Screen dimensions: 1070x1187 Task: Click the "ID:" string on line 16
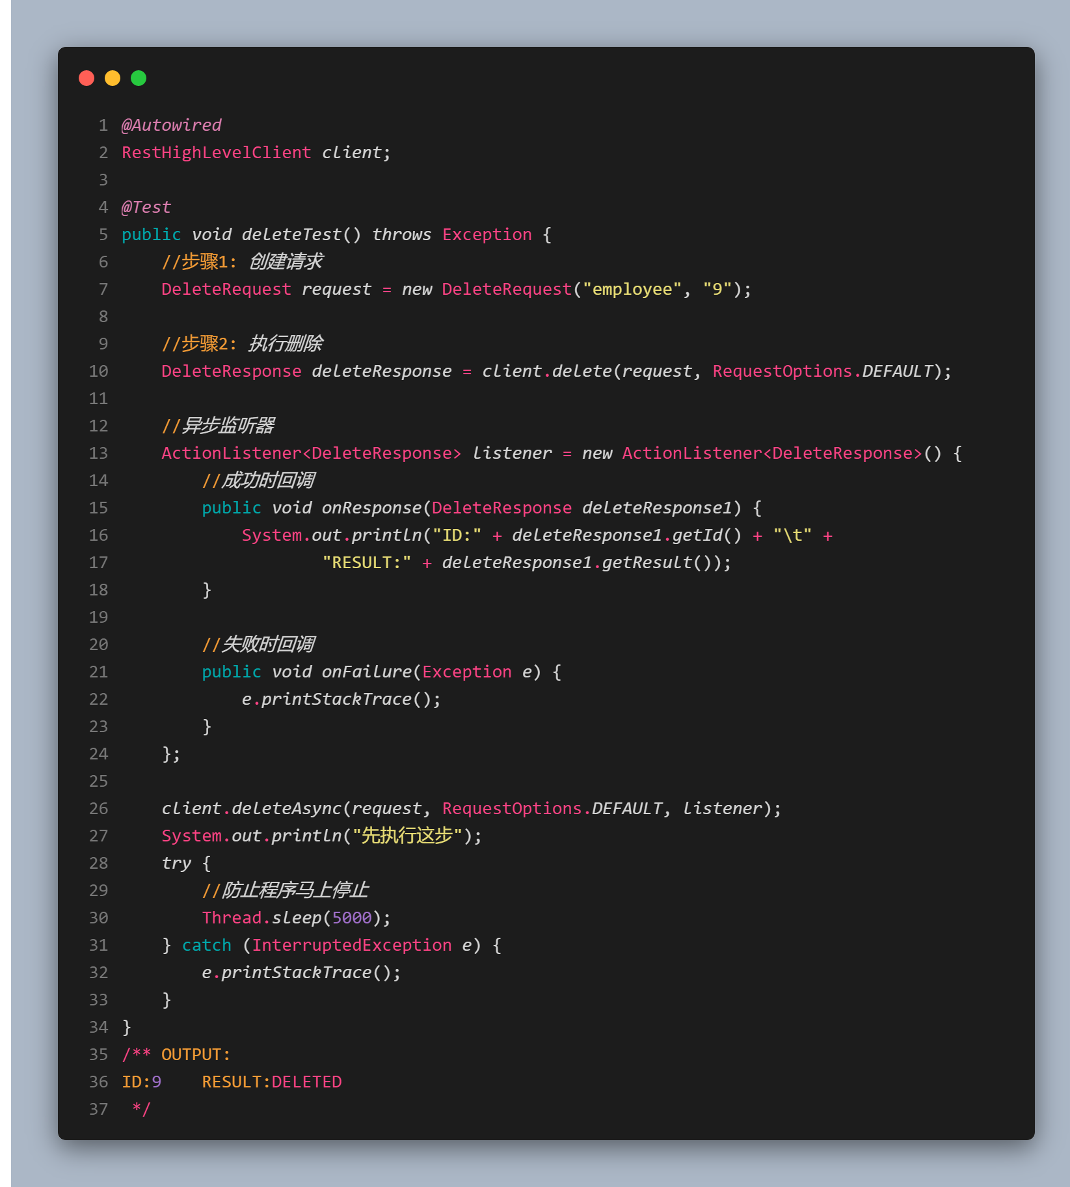(457, 535)
